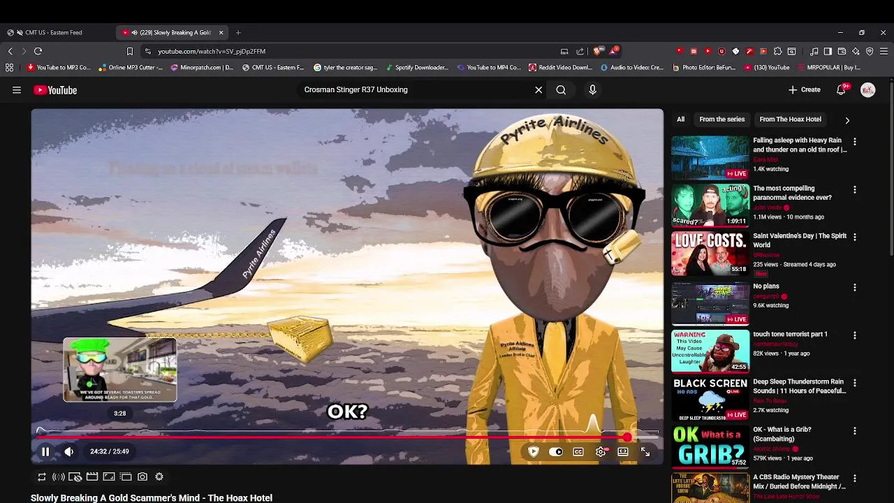Open the touch tone terrorist part 1 title

click(790, 334)
